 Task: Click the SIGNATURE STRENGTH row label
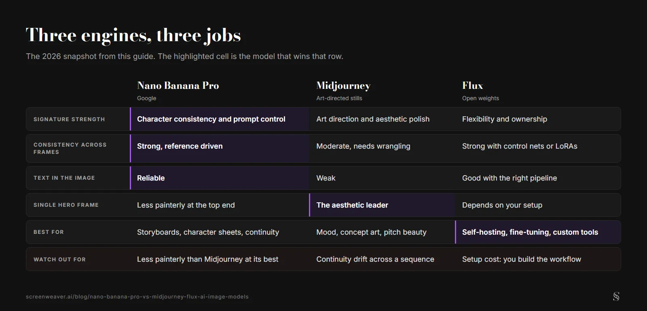pyautogui.click(x=69, y=119)
